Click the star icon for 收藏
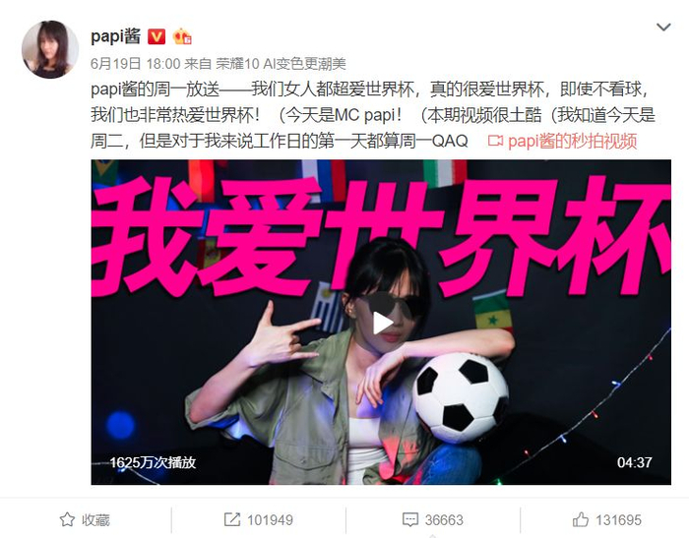Image resolution: width=689 pixels, height=538 pixels. [x=67, y=519]
